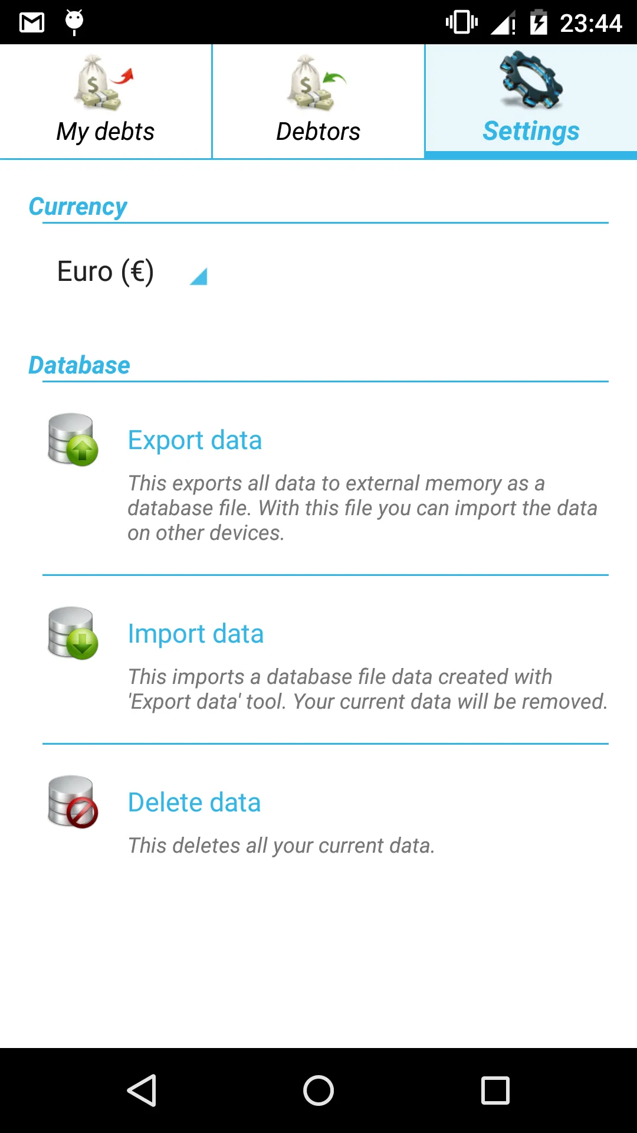Click the blue dropdown triangle beside Euro
Image resolution: width=637 pixels, height=1133 pixels.
point(199,276)
